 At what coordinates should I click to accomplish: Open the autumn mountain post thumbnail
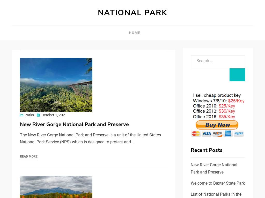[x=56, y=187]
